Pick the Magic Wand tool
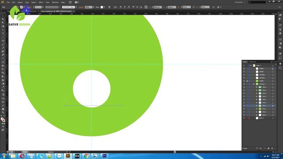Viewport: 283px width, 159px height. point(3,23)
